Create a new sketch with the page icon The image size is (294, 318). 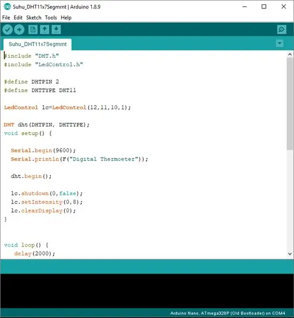[33, 30]
